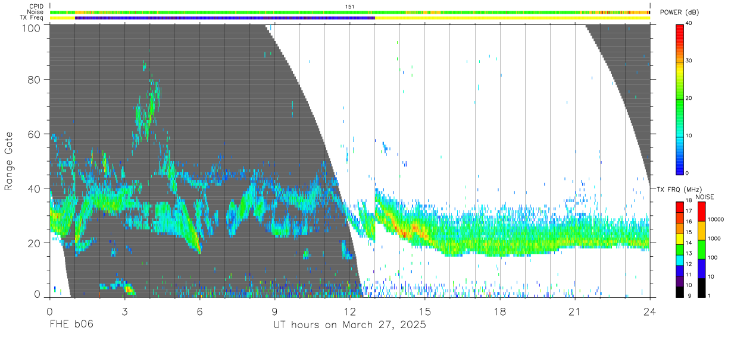Click the 40 label on POWER scale
The width and height of the screenshot is (731, 337).
point(689,23)
